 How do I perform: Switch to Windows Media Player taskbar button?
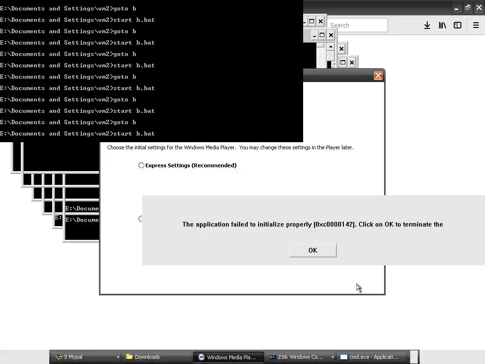pyautogui.click(x=228, y=357)
